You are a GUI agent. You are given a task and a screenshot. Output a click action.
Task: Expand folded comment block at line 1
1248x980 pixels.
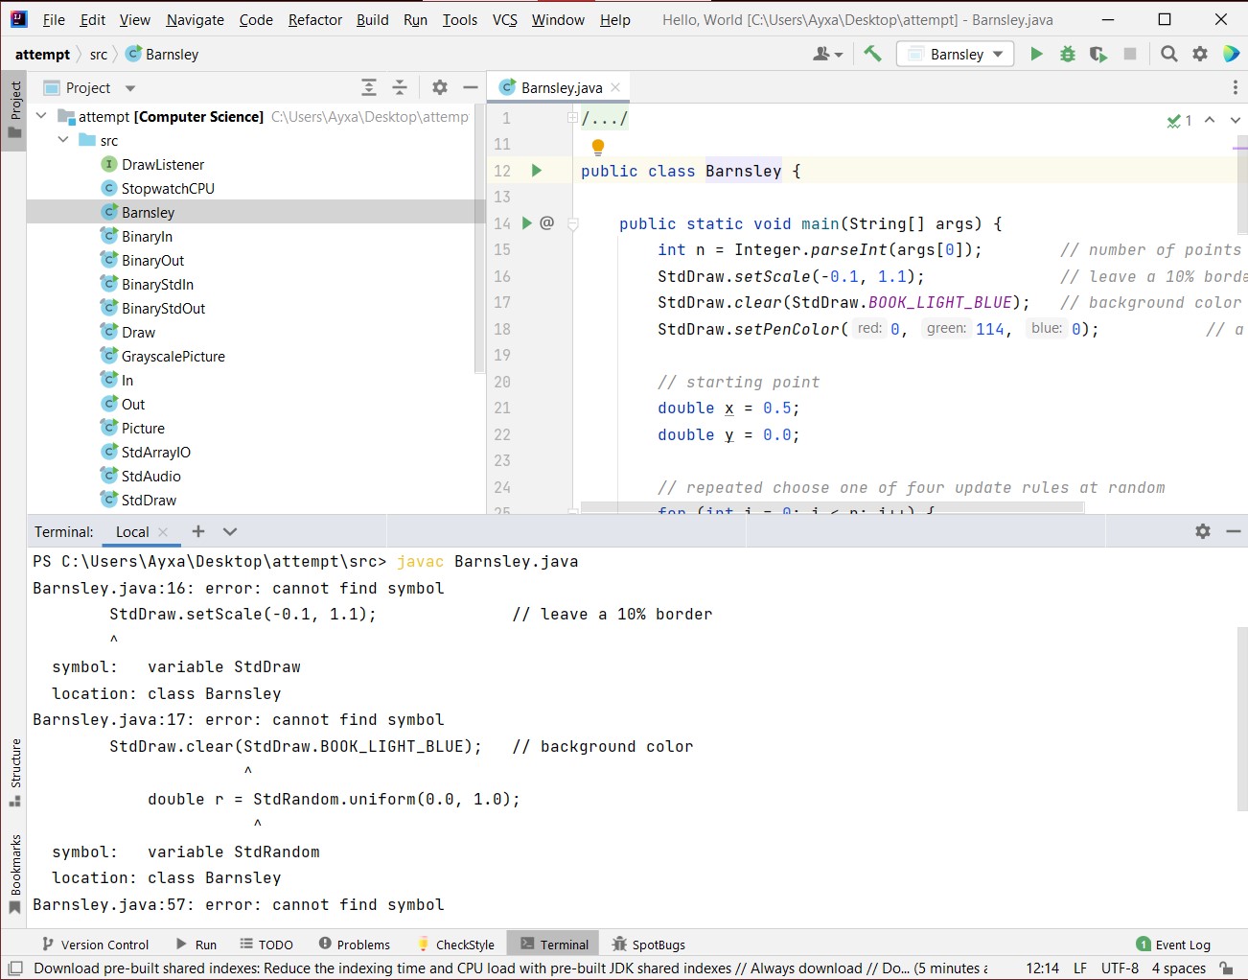[x=572, y=118]
